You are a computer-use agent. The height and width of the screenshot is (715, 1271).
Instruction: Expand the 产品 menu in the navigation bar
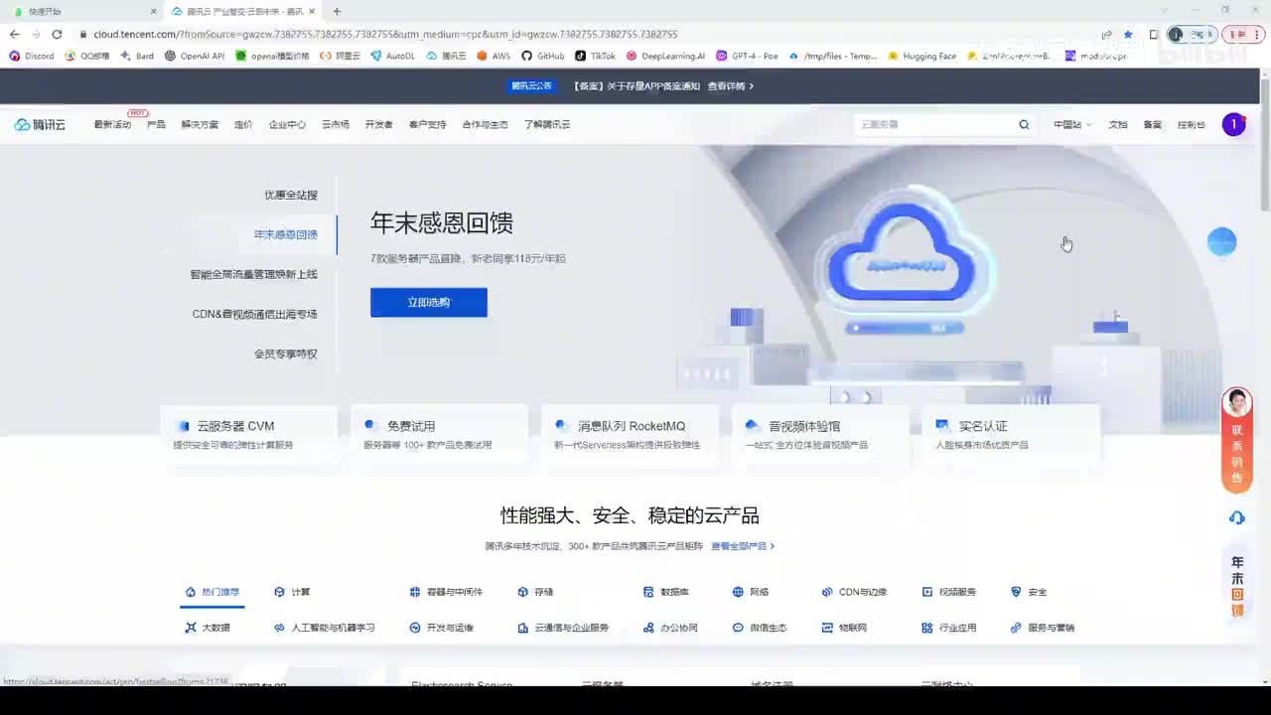(156, 124)
